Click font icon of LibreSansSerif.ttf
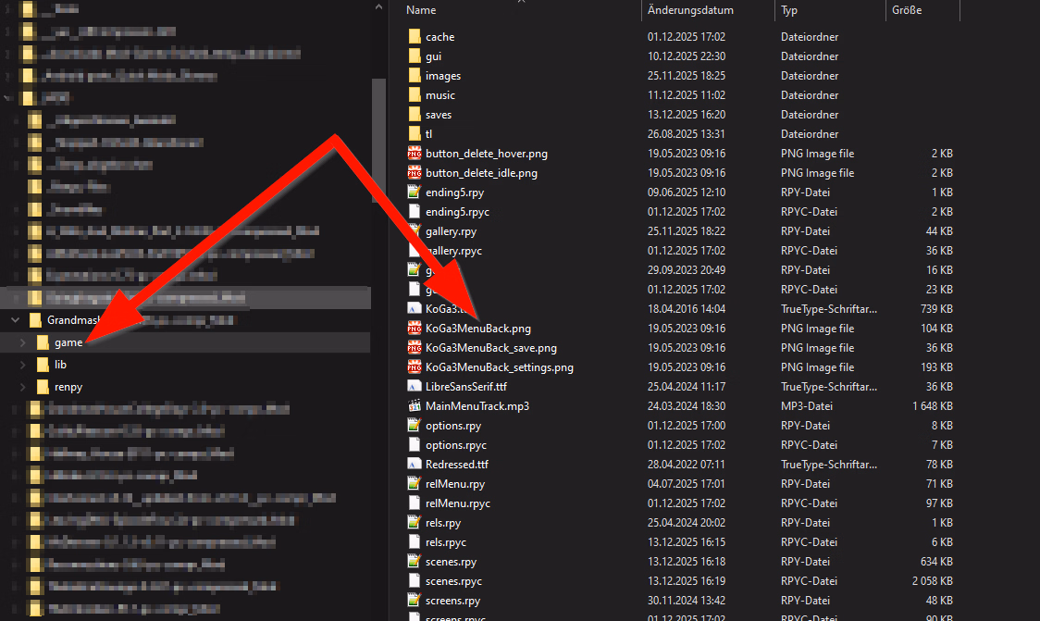This screenshot has height=621, width=1040. (x=415, y=386)
